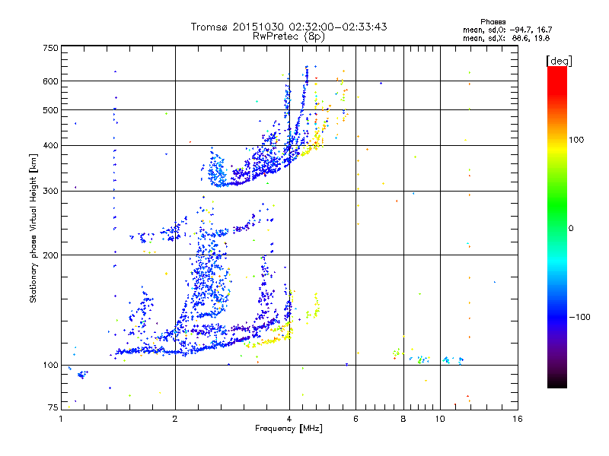The height and width of the screenshot is (456, 609).
Task: Click the x-axis label '16'
Action: (x=518, y=419)
